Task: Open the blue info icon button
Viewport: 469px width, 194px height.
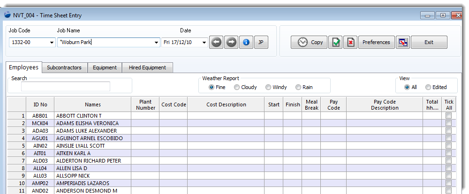Action: [x=246, y=43]
